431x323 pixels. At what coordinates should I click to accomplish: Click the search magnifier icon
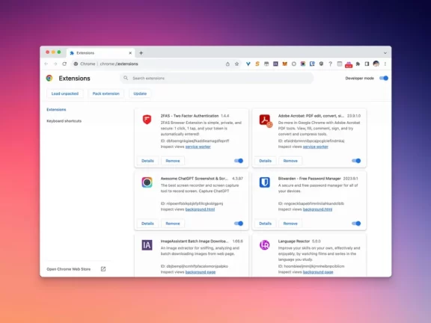coord(126,79)
